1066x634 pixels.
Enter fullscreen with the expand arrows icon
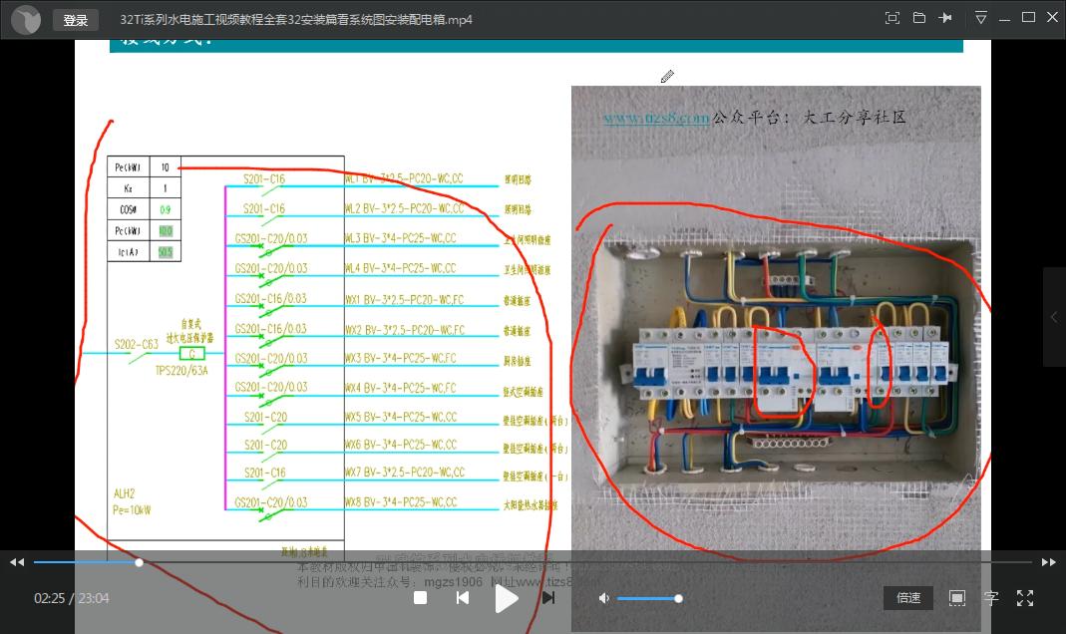coord(1024,598)
